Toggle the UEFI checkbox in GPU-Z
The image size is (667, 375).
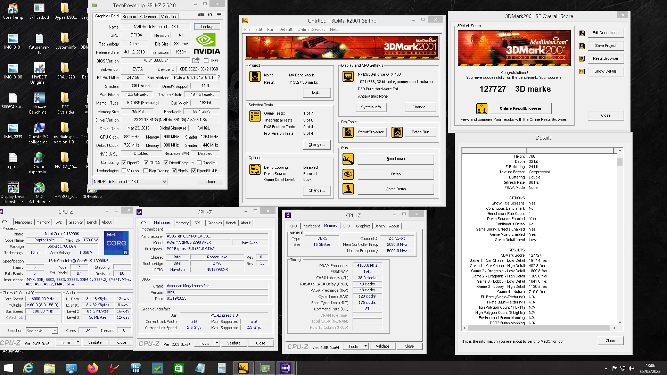pyautogui.click(x=206, y=61)
